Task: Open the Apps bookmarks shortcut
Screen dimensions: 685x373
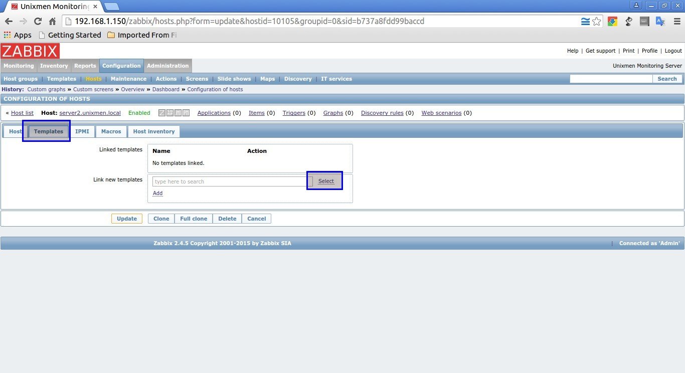Action: 18,35
